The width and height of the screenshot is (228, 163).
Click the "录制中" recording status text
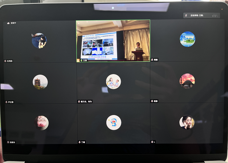click(14, 23)
